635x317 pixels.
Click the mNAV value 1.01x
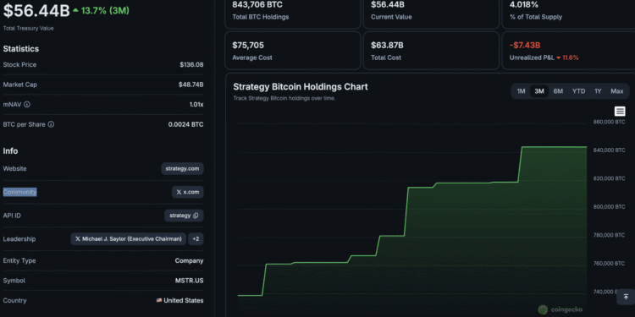pyautogui.click(x=196, y=104)
